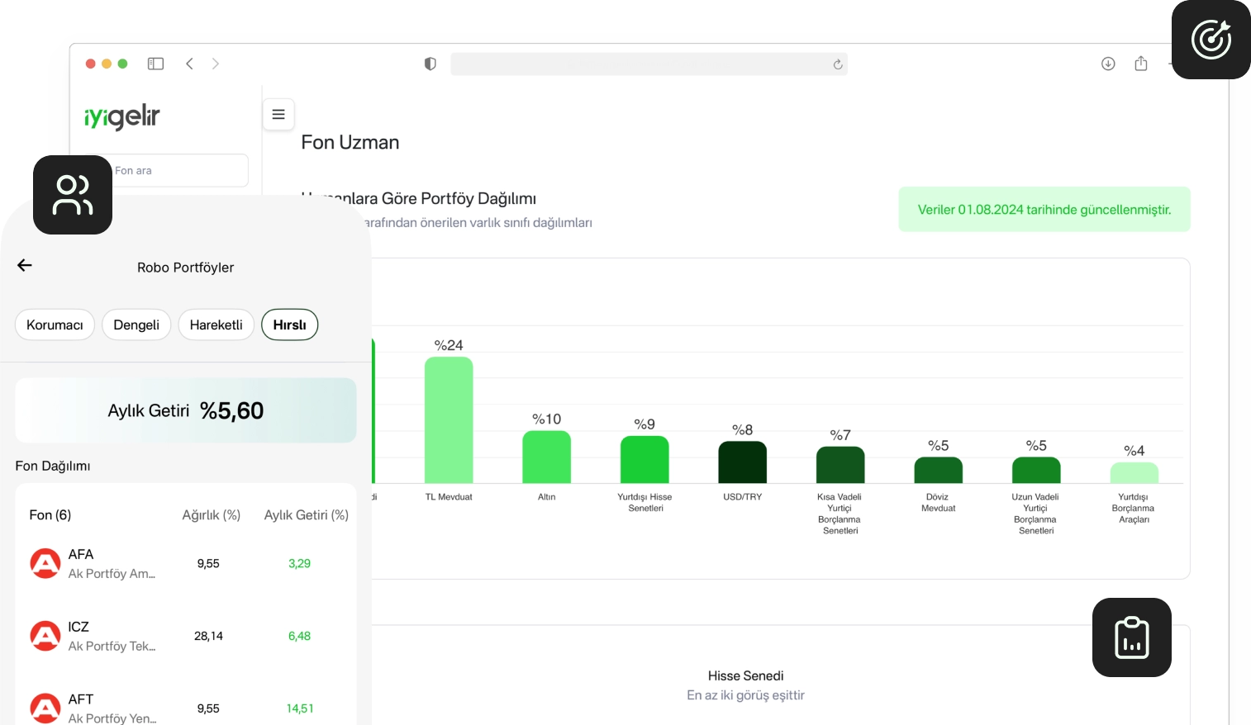Click the USD/TRY %8 bar
Screen dimensions: 1251x725
pos(743,462)
